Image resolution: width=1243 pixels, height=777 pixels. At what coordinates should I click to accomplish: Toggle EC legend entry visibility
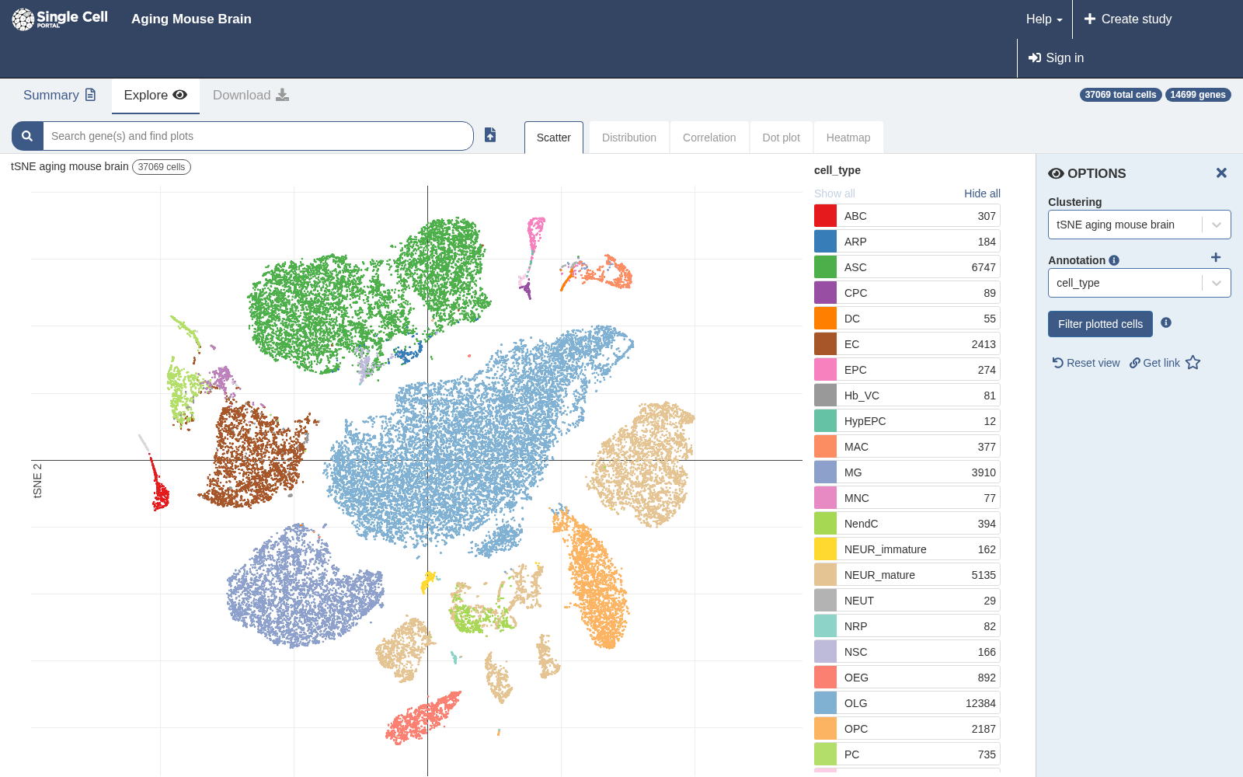coord(907,344)
